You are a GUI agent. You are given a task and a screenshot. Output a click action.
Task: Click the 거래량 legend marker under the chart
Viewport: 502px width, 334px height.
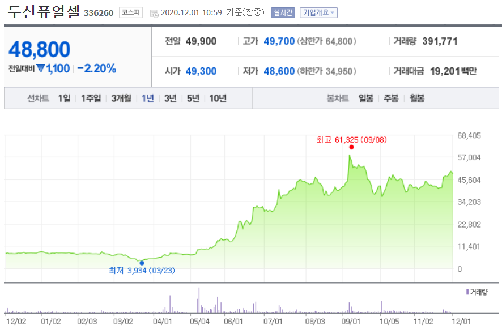pos(467,292)
